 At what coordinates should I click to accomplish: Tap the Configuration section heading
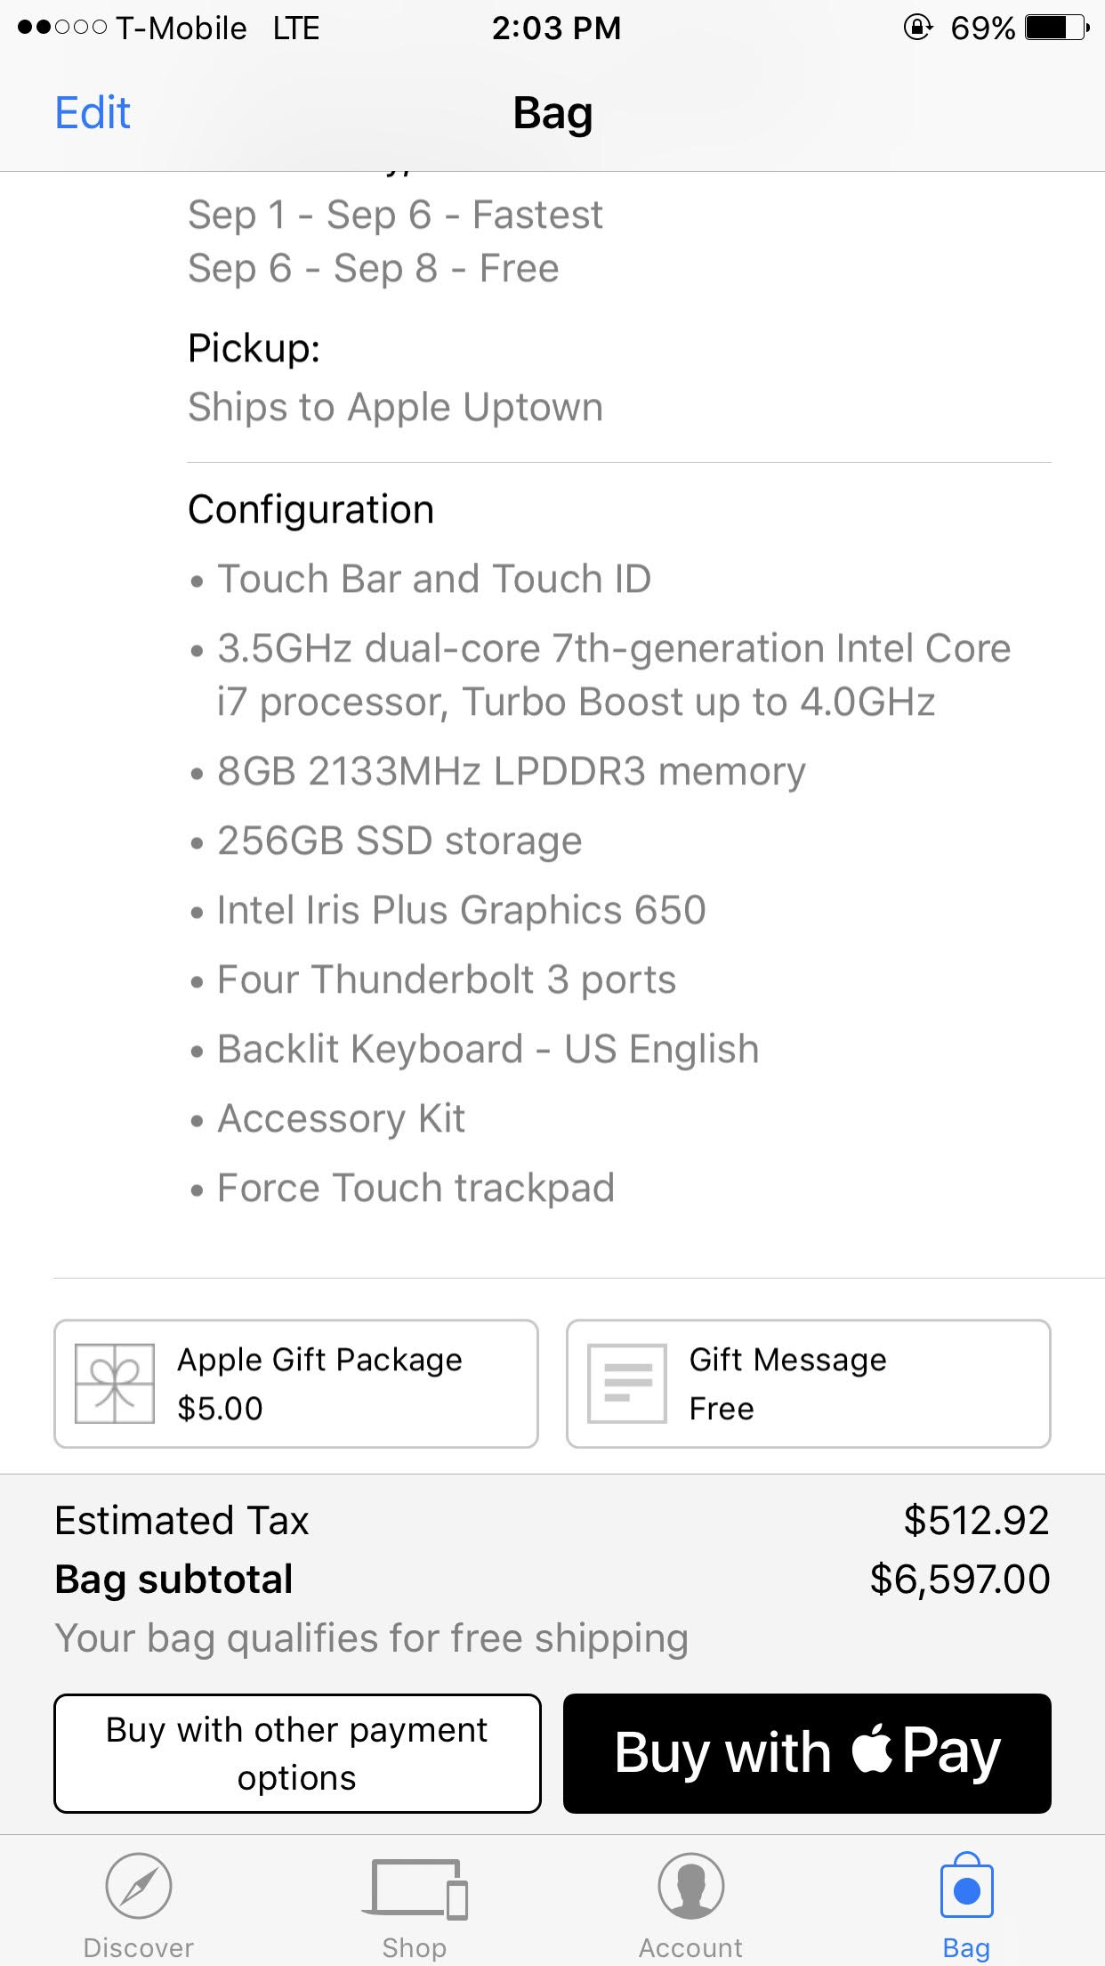(x=311, y=510)
